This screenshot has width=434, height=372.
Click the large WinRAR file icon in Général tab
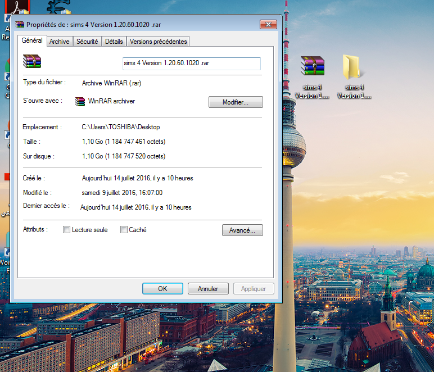32,61
